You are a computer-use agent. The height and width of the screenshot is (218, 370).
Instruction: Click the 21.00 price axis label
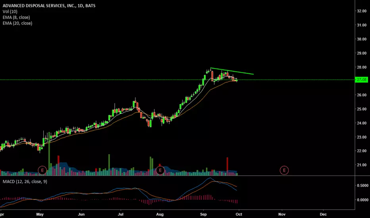(362, 165)
